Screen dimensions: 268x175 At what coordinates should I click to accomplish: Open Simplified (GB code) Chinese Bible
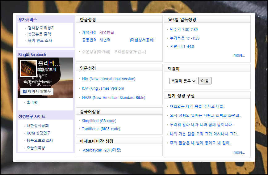point(99,121)
